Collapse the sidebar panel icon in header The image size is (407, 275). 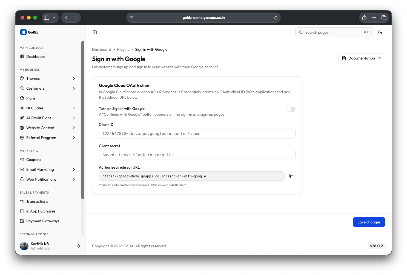[x=95, y=32]
